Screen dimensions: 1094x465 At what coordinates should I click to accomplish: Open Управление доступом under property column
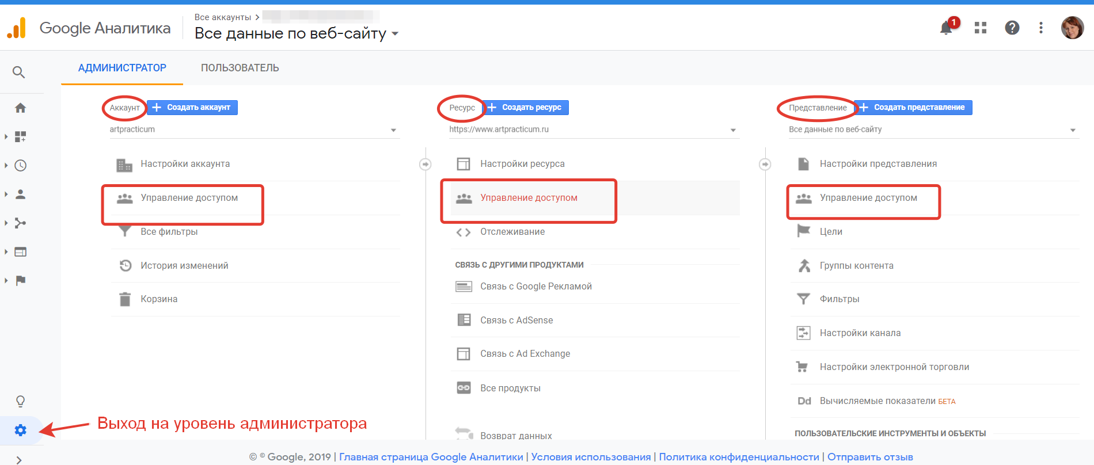pos(529,198)
